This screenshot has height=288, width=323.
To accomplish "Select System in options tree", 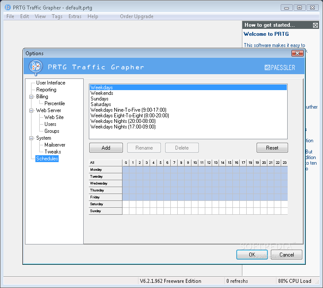I will pyautogui.click(x=44, y=138).
